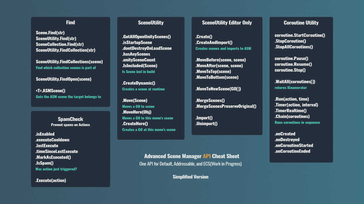Select .GetAllOpenUnityScenes() in SceneUtility
The height and width of the screenshot is (204, 364).
pyautogui.click(x=147, y=36)
